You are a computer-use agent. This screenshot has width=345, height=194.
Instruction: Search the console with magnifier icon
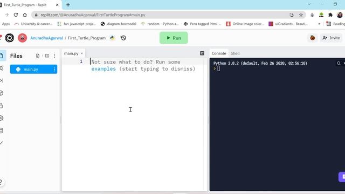[339, 64]
